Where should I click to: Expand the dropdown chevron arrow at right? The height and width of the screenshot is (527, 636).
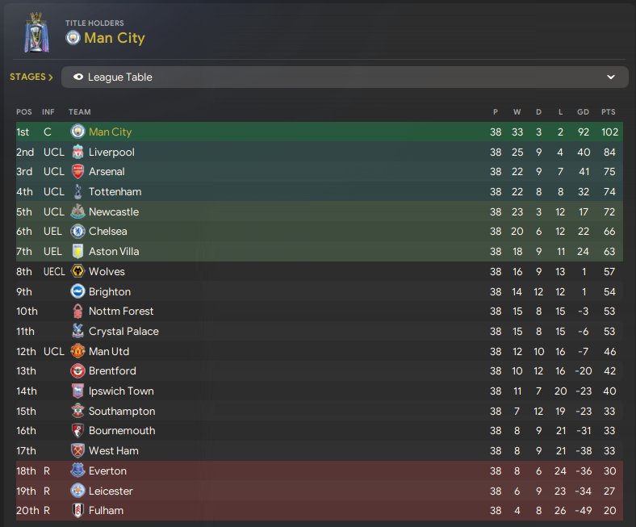(x=611, y=77)
